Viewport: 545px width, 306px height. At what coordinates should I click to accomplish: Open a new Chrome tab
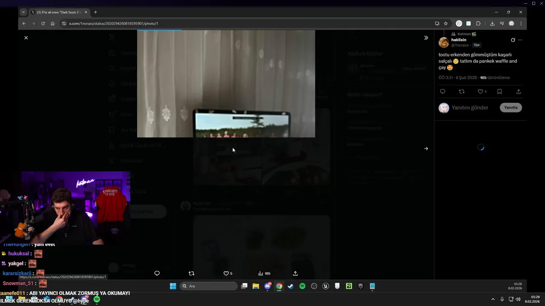coord(95,12)
